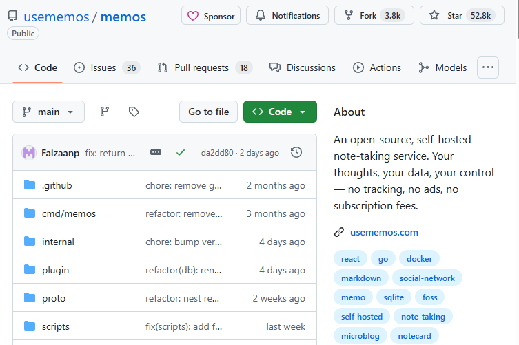Open the self-hosted topic tag

tap(362, 316)
